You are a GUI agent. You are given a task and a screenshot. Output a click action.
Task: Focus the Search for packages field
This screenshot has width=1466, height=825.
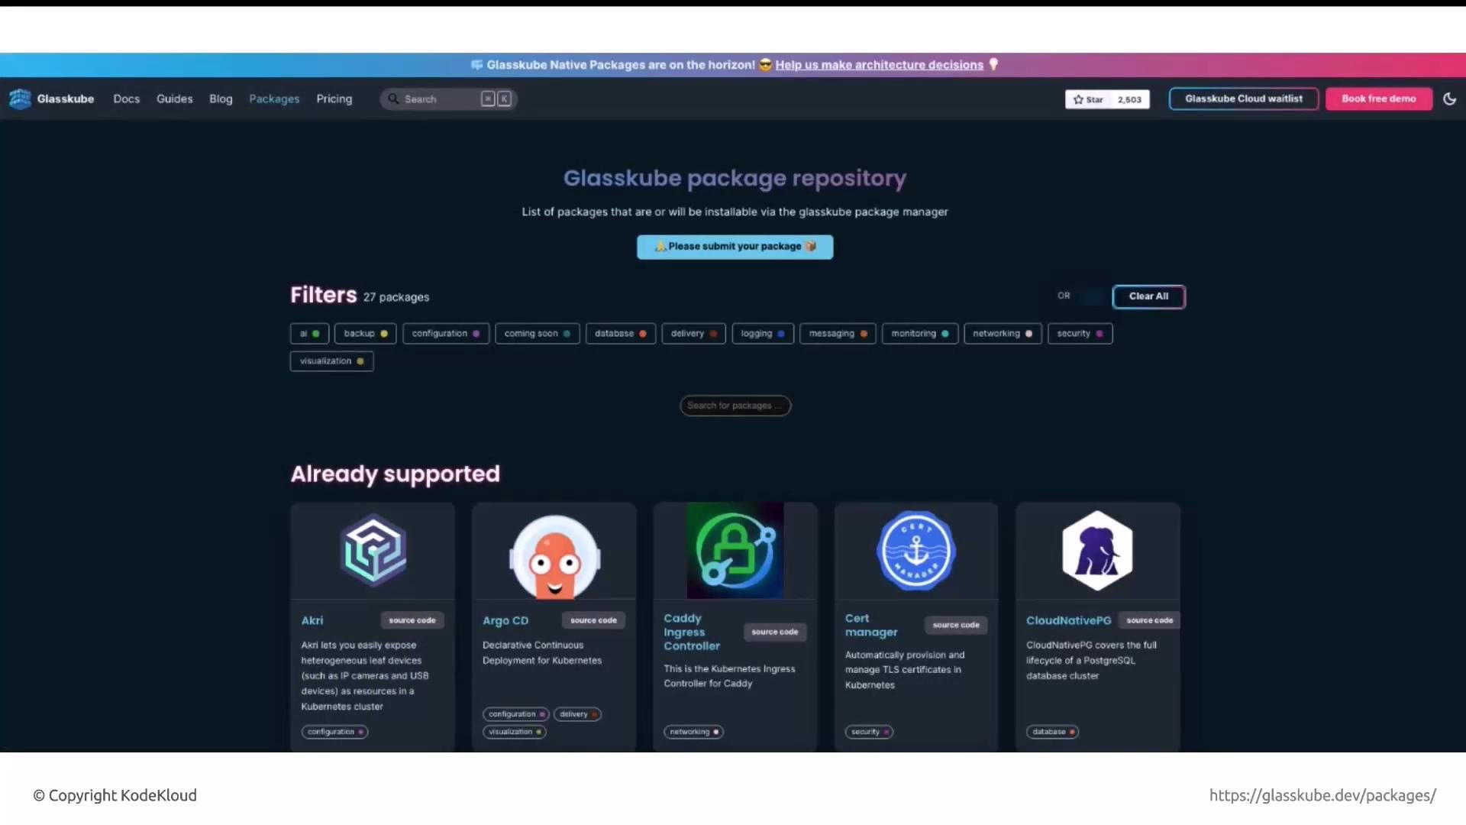(x=735, y=406)
